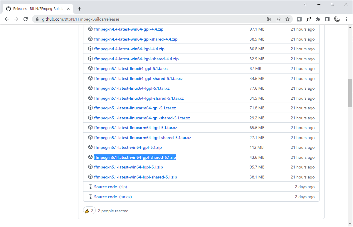Click the 2 people reacted text
Image resolution: width=353 pixels, height=227 pixels.
click(113, 211)
